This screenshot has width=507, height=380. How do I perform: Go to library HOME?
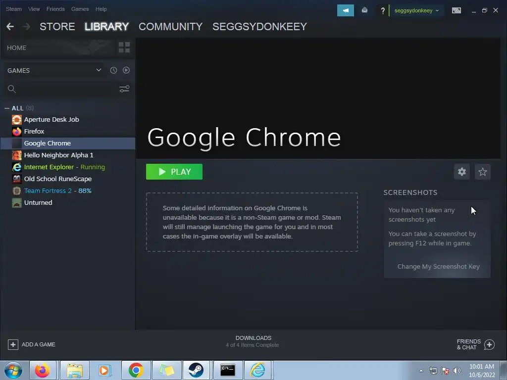coord(16,48)
